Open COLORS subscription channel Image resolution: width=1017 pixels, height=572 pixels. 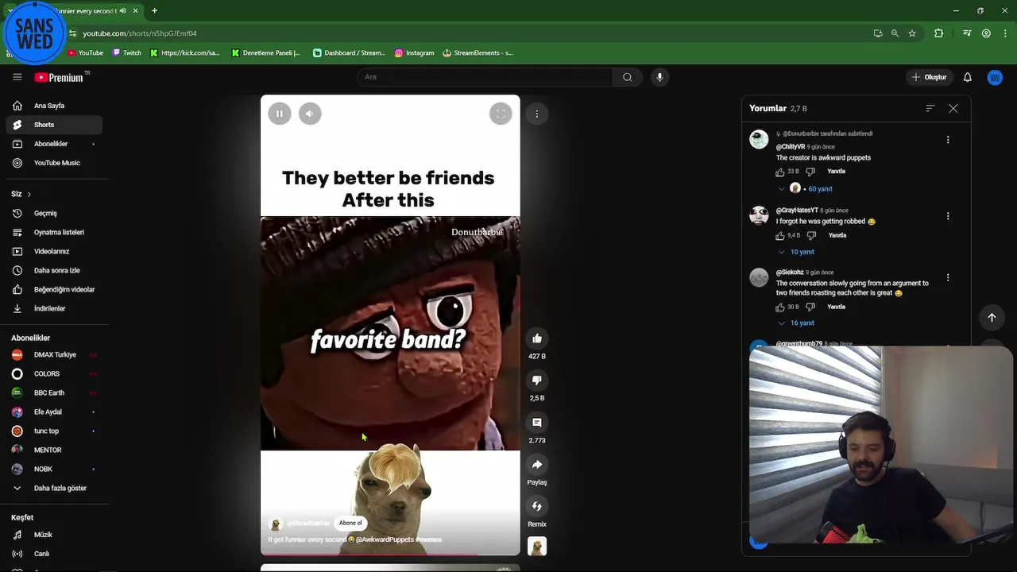pos(54,373)
